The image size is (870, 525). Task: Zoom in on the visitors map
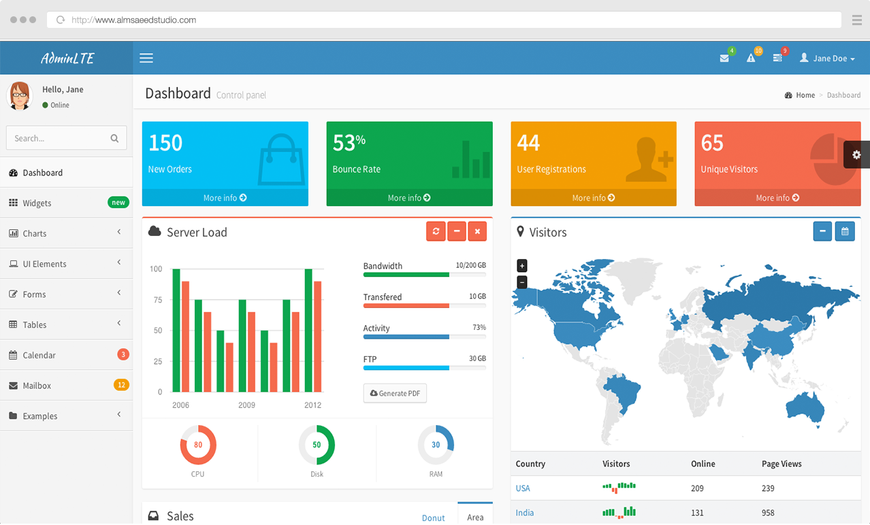(522, 266)
